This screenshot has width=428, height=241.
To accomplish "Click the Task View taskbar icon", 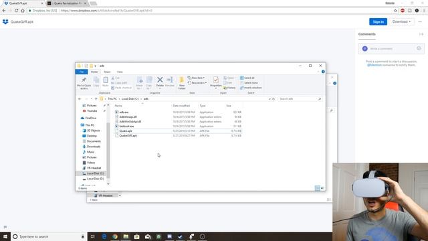I will [92, 236].
